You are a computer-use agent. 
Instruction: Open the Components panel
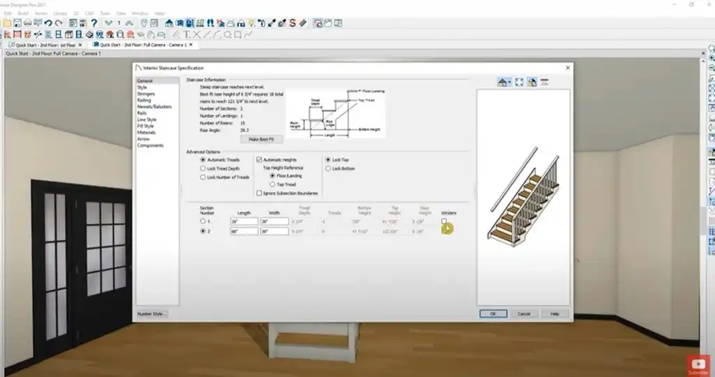150,145
